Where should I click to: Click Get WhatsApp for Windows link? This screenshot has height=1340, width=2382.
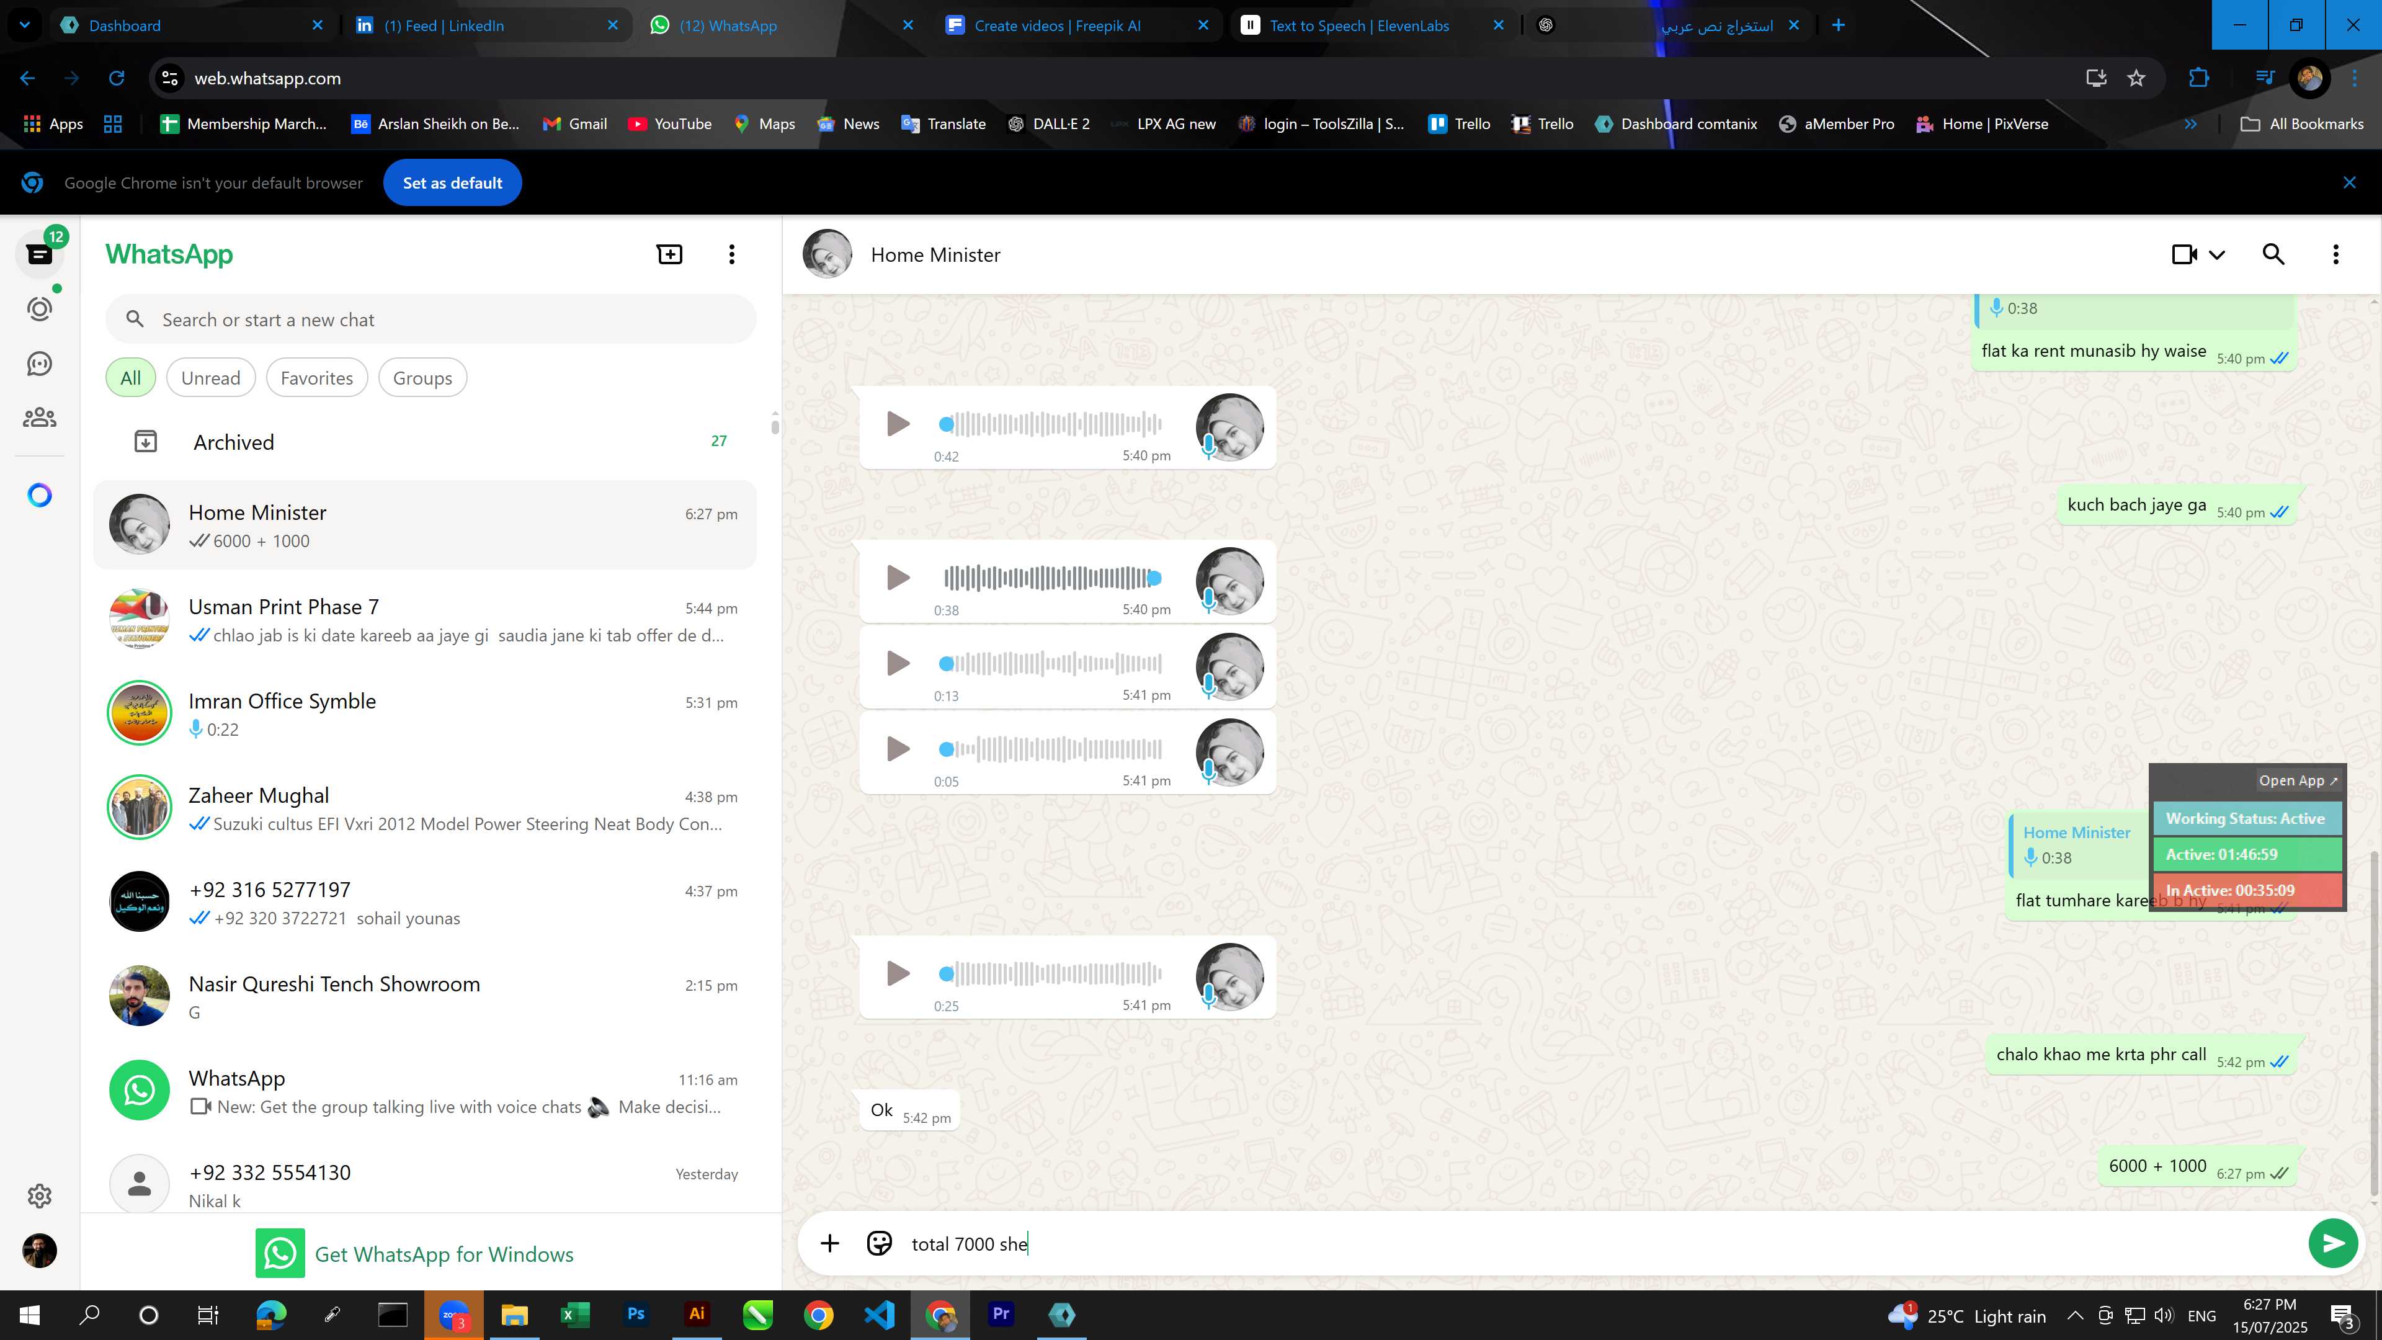444,1255
